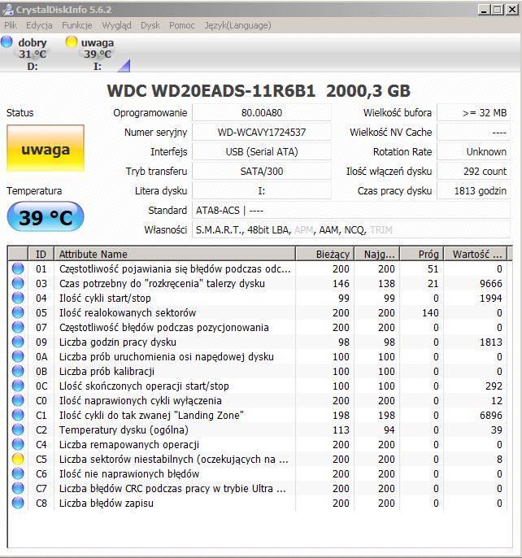522x558 pixels.
Task: Click the Bieżący column header
Action: (x=325, y=254)
